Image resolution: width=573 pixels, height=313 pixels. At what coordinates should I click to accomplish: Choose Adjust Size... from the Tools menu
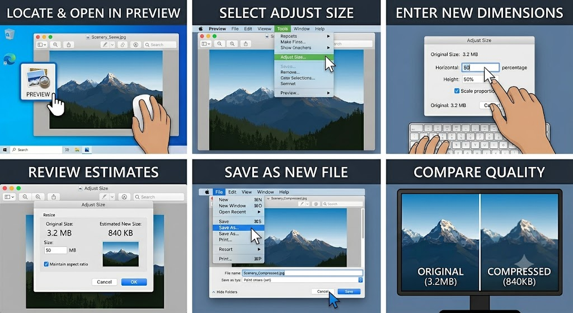pyautogui.click(x=304, y=57)
